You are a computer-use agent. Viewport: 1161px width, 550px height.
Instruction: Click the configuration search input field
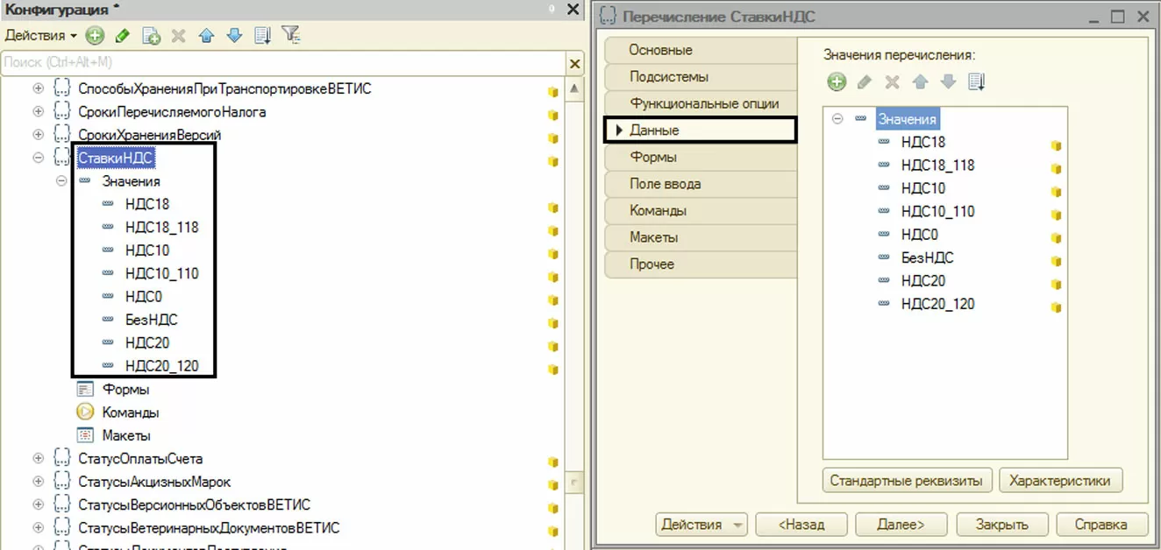(x=282, y=63)
